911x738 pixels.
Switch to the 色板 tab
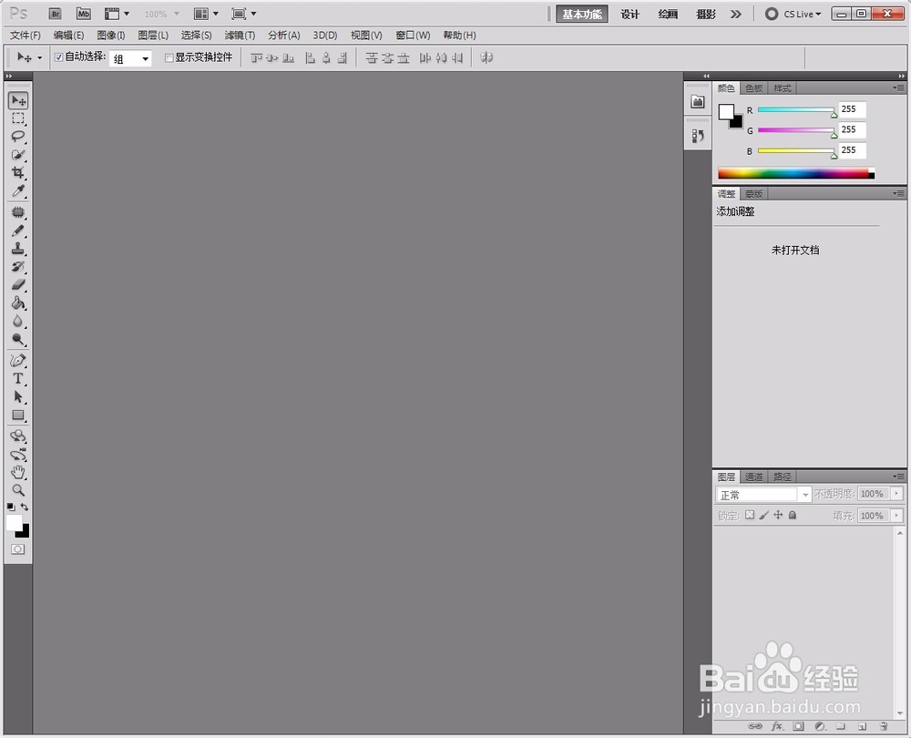tap(753, 88)
